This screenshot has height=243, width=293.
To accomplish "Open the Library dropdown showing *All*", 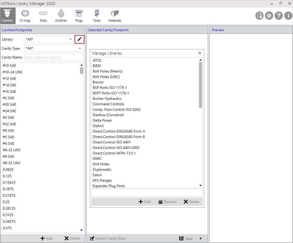I will point(70,39).
